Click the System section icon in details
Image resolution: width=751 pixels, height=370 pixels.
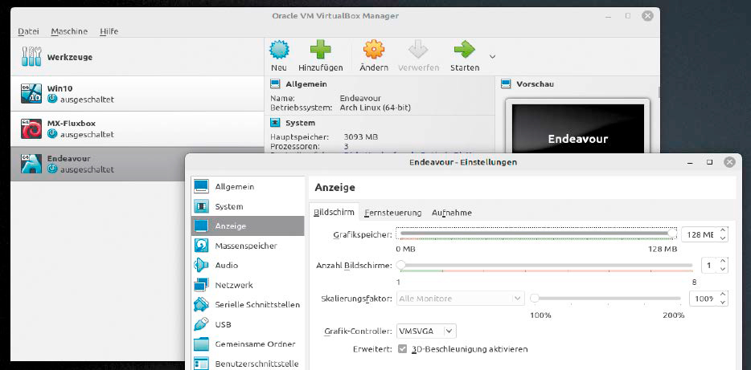point(275,123)
